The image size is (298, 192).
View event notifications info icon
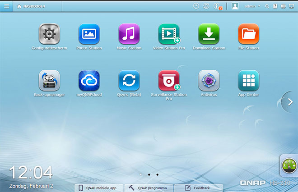pos(217,6)
